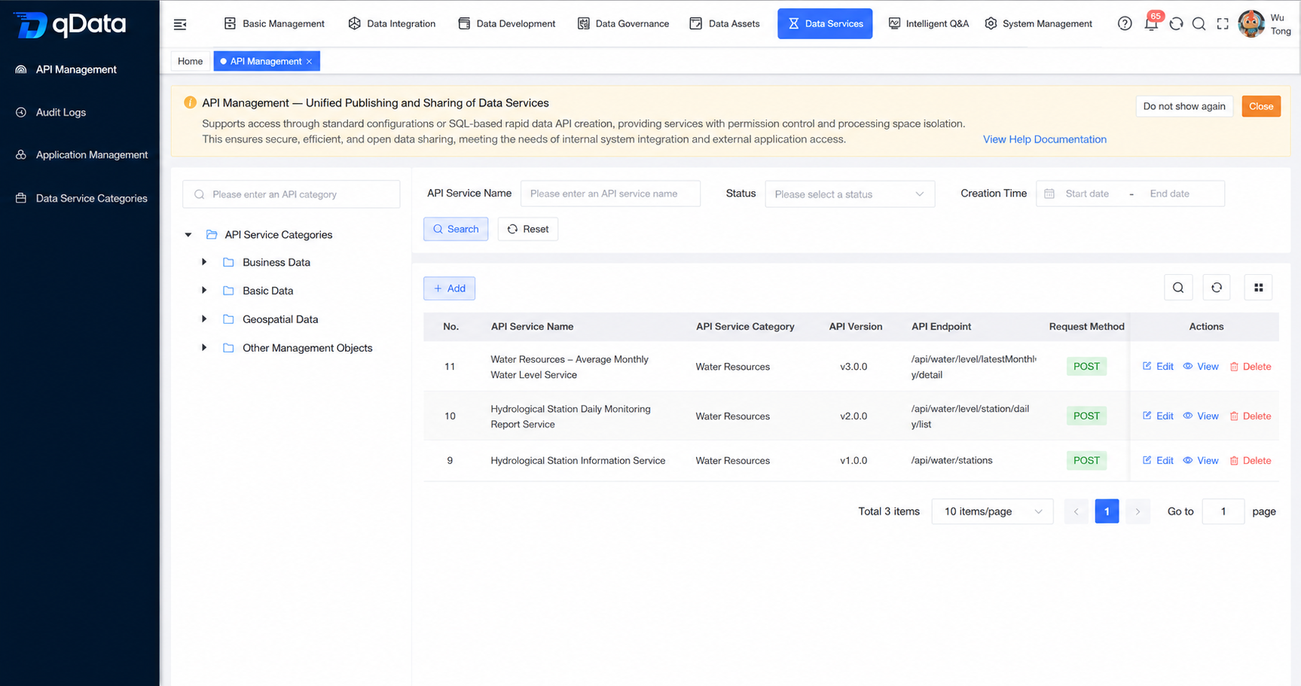This screenshot has height=686, width=1301.
Task: Edit the Hydrological Station Information Service row
Action: point(1158,460)
